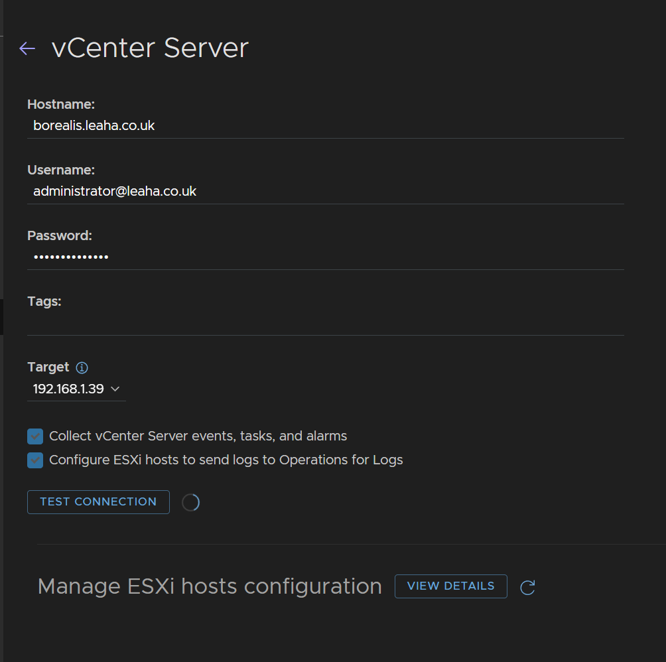Refresh ESXi hosts configuration with reload icon
The width and height of the screenshot is (666, 662).
tap(527, 587)
